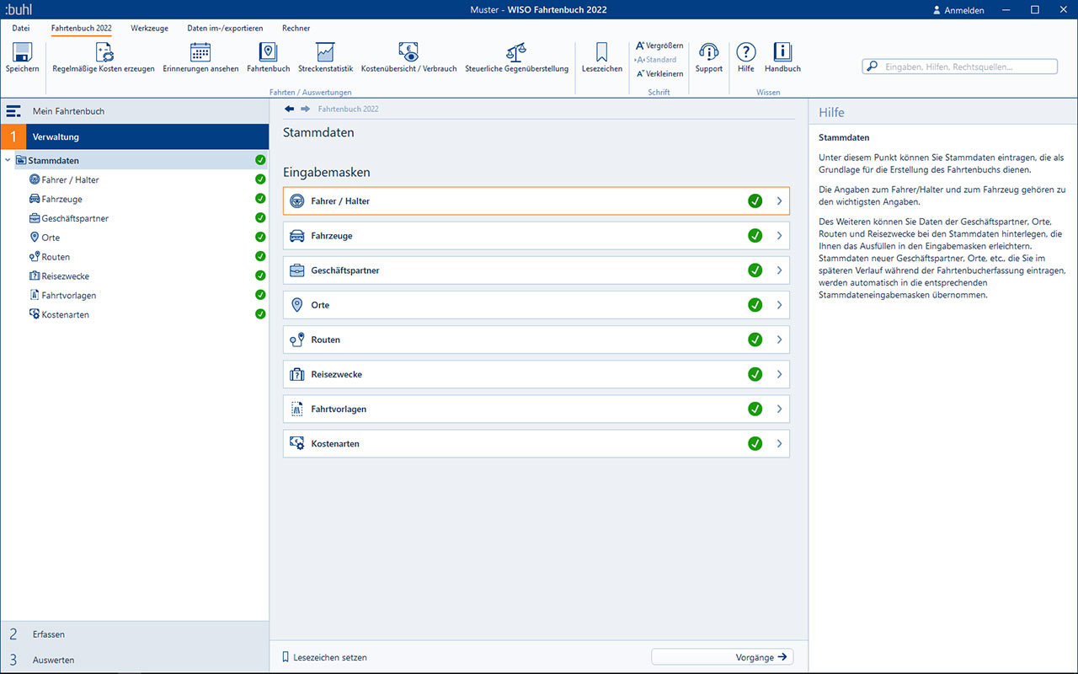The height and width of the screenshot is (674, 1078).
Task: Select Kostenarten in sidebar tree
Action: click(66, 314)
